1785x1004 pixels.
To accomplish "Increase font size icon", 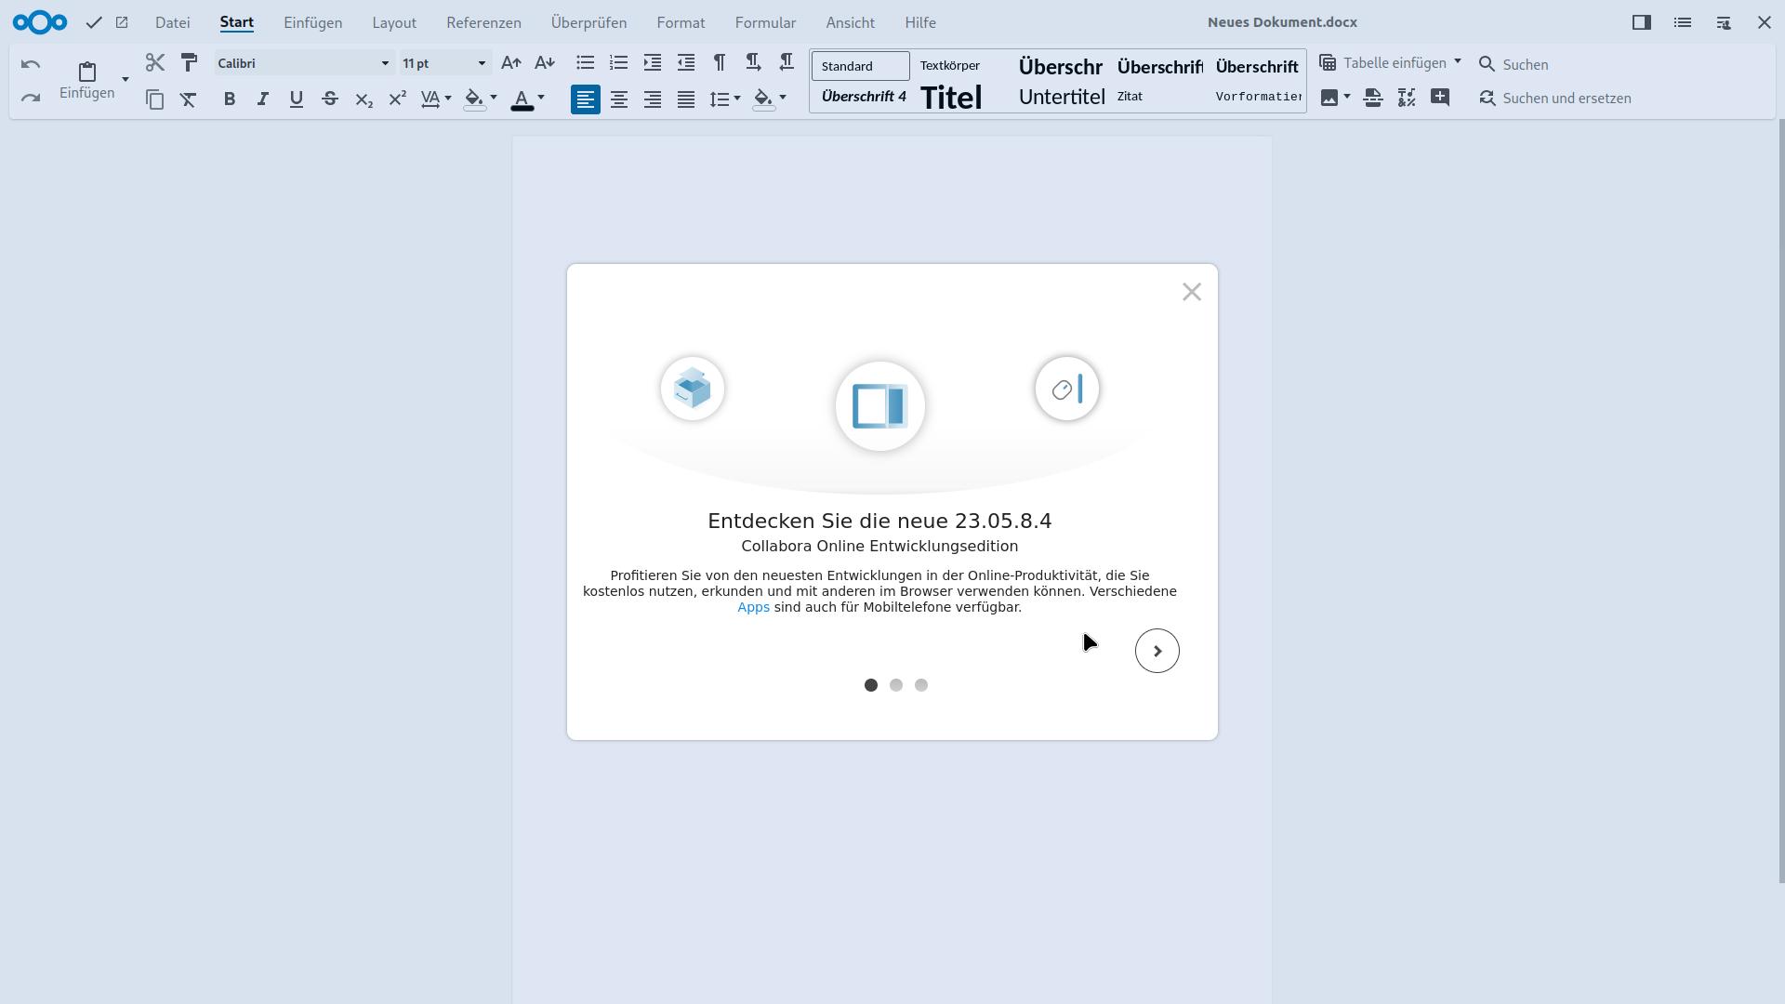I will tap(510, 62).
